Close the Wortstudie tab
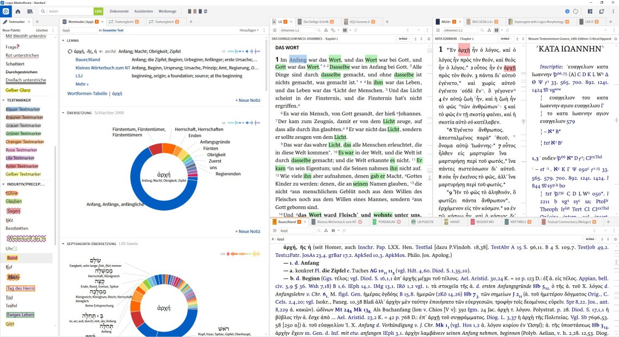 tap(102, 22)
